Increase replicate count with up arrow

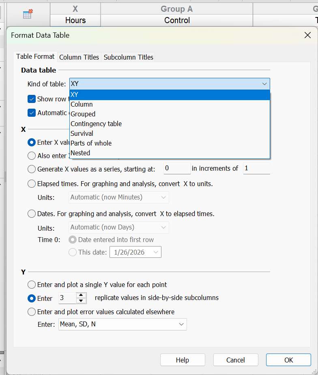pyautogui.click(x=82, y=295)
